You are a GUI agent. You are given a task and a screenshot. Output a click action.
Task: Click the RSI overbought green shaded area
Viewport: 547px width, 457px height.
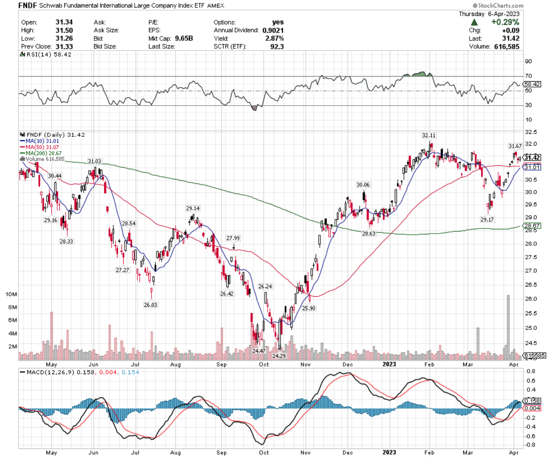tap(419, 74)
